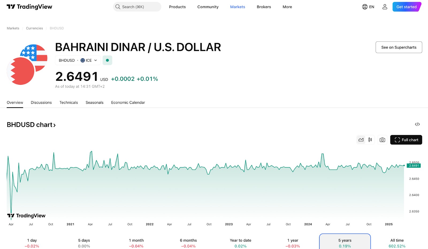Image resolution: width=428 pixels, height=249 pixels.
Task: Click 'As of today at 14:31 GMT+2' text
Action: coord(80,86)
